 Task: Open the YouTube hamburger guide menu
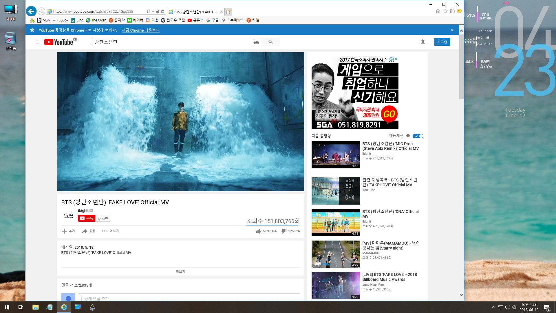(x=37, y=42)
